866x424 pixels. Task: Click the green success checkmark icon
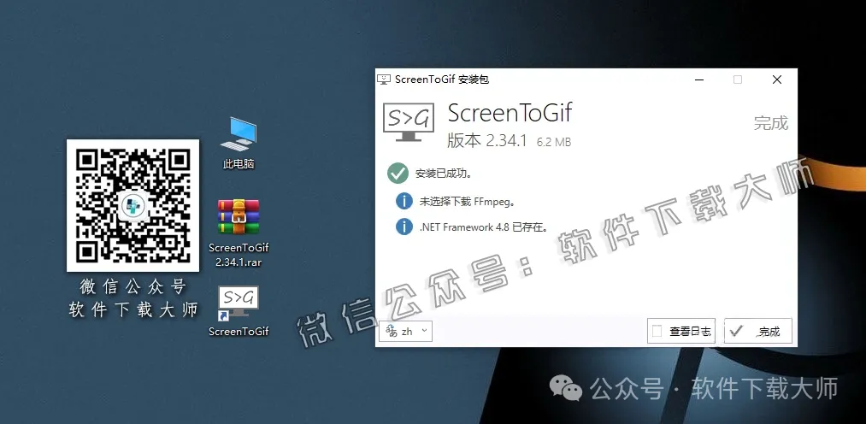click(398, 174)
